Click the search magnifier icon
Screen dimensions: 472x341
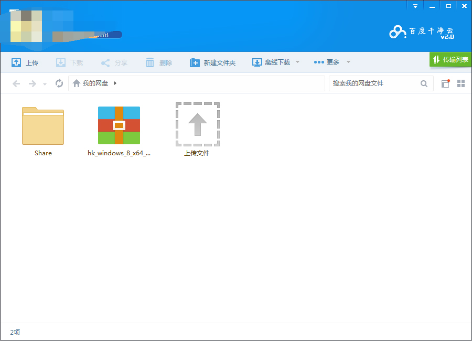pyautogui.click(x=424, y=83)
